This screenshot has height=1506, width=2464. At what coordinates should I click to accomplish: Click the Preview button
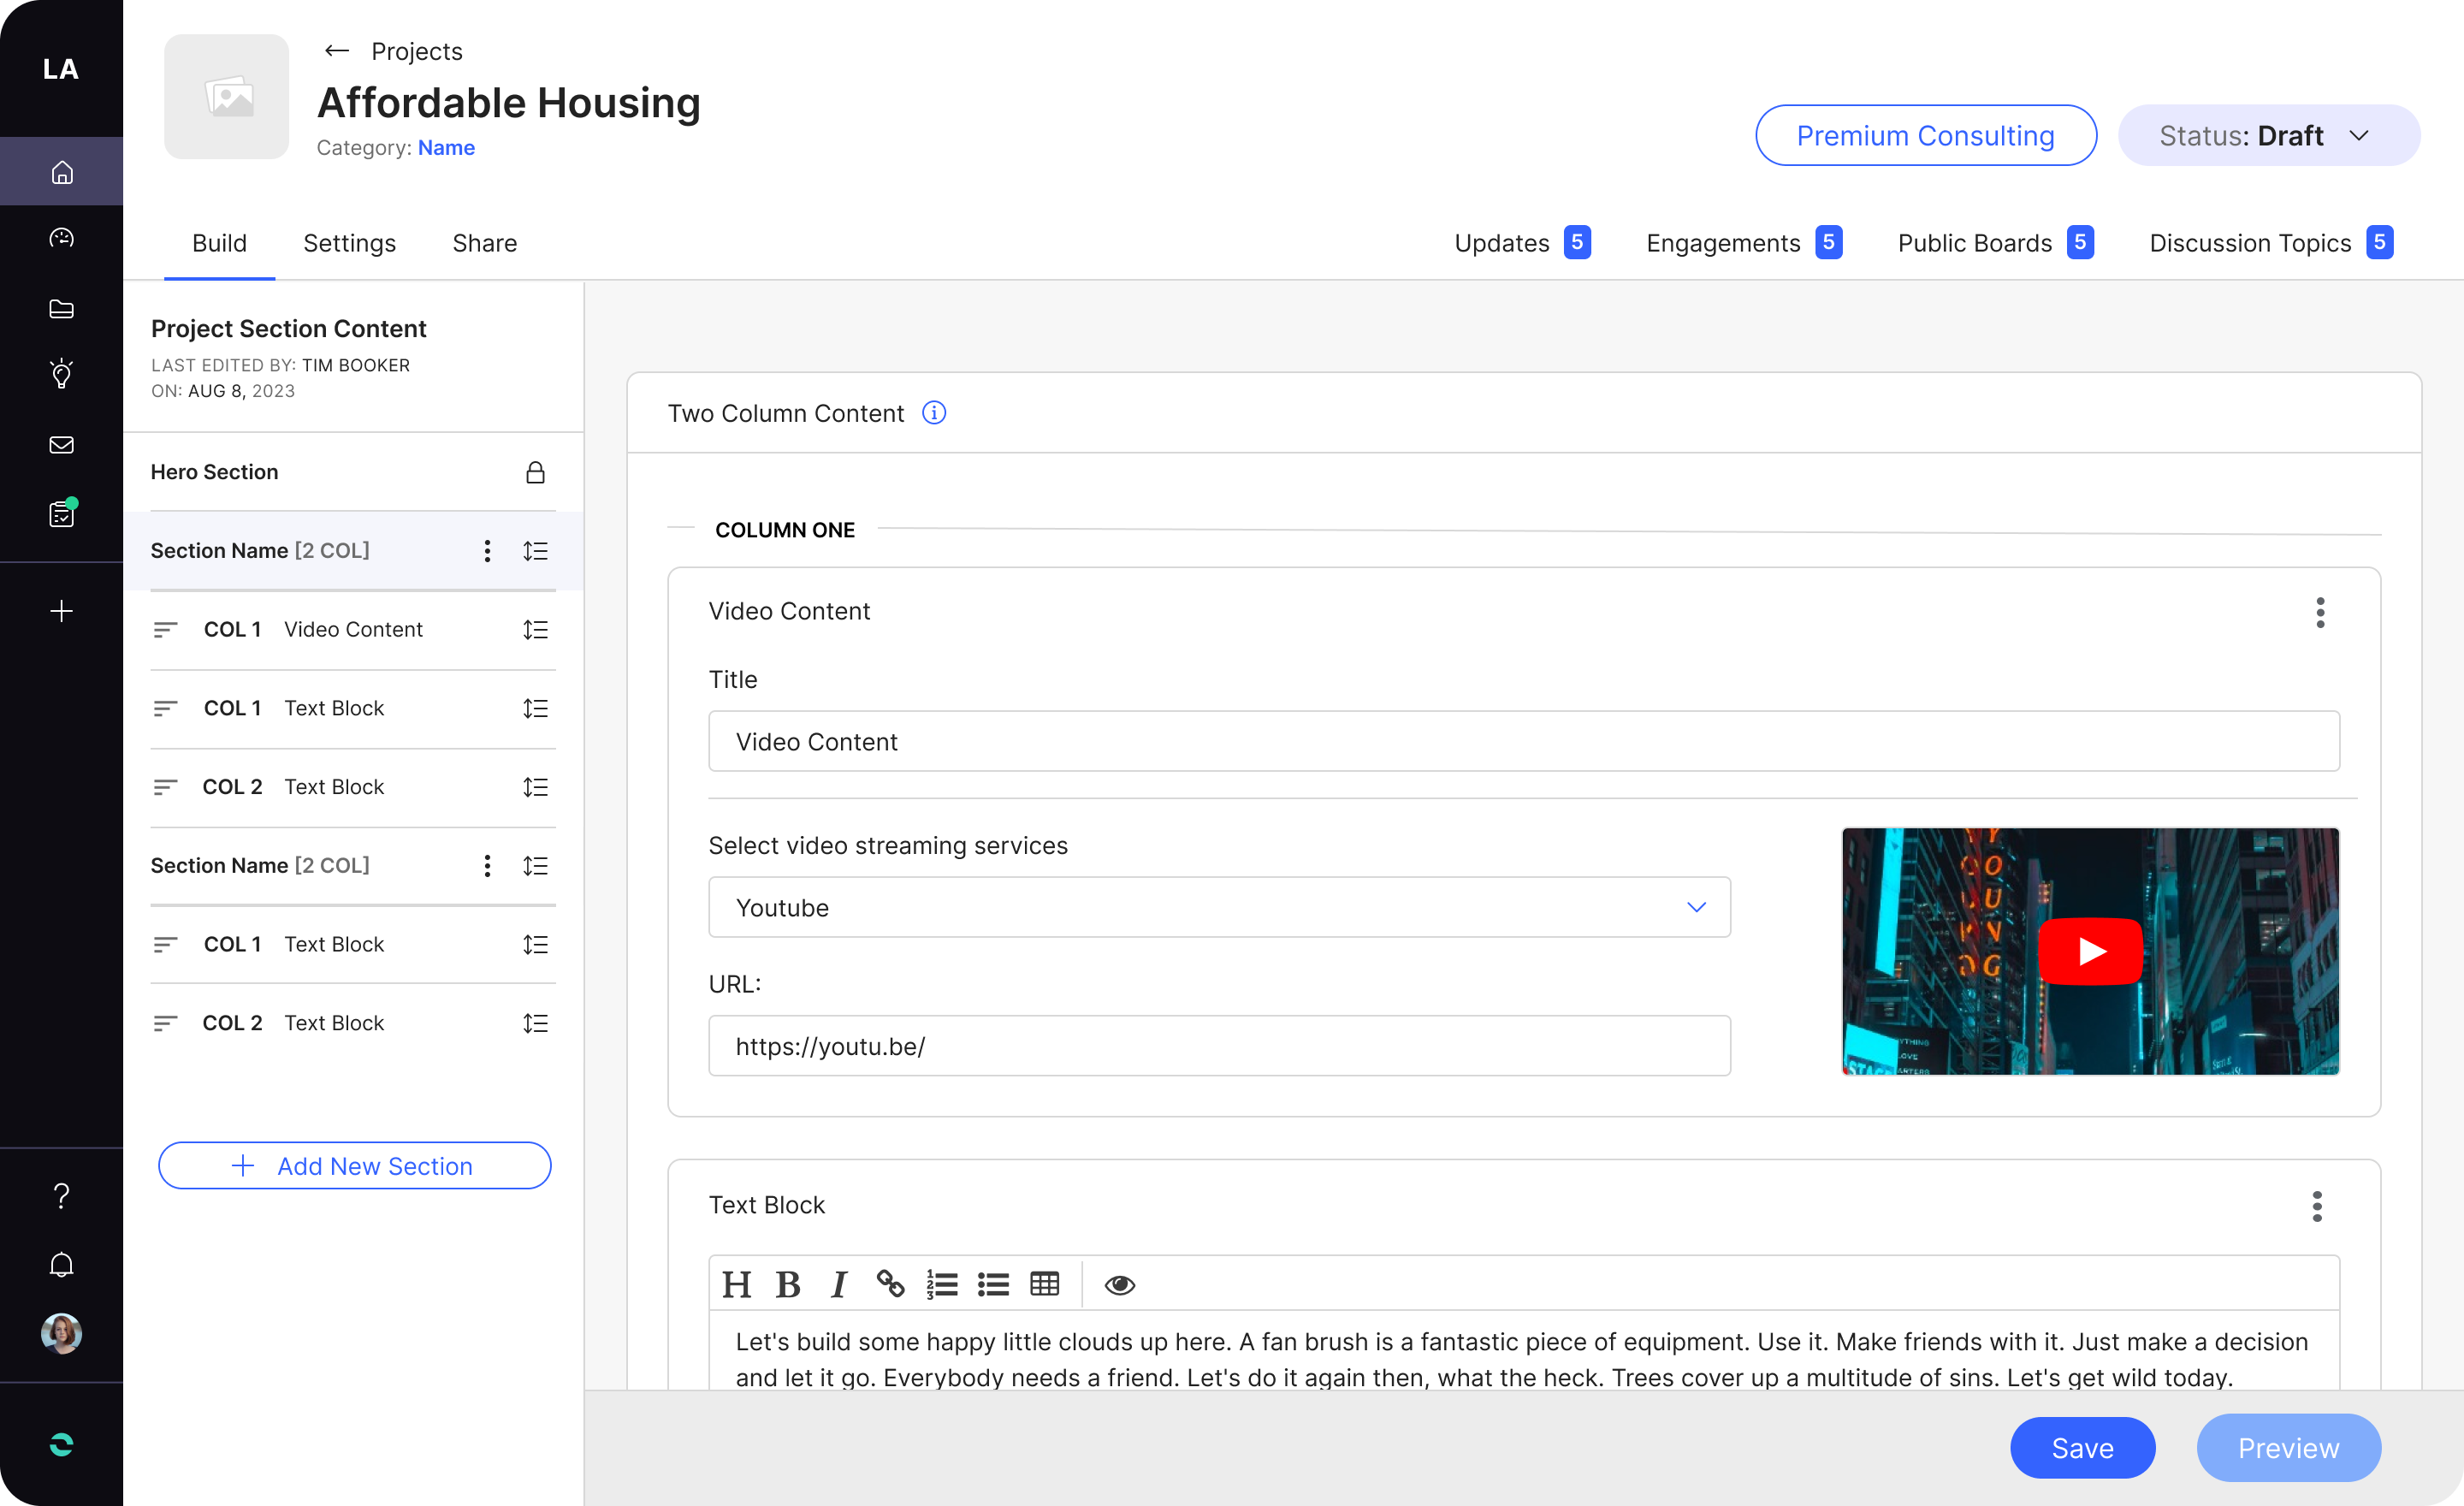[x=2288, y=1448]
